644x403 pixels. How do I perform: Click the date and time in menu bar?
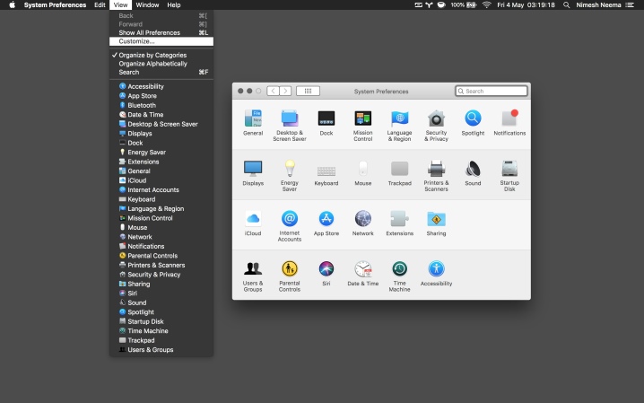pyautogui.click(x=526, y=4)
